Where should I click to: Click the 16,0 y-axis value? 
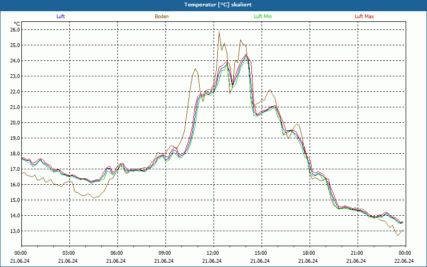point(15,184)
